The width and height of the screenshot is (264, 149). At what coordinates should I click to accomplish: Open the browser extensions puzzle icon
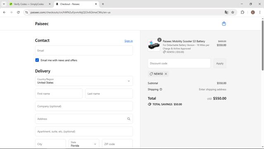pos(242,12)
